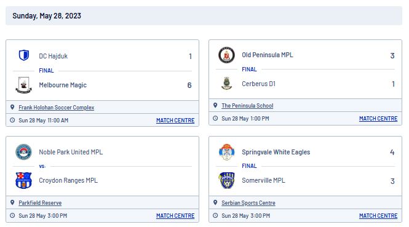Click the Cerberus D1 team crest
409x227 pixels.
pyautogui.click(x=226, y=84)
